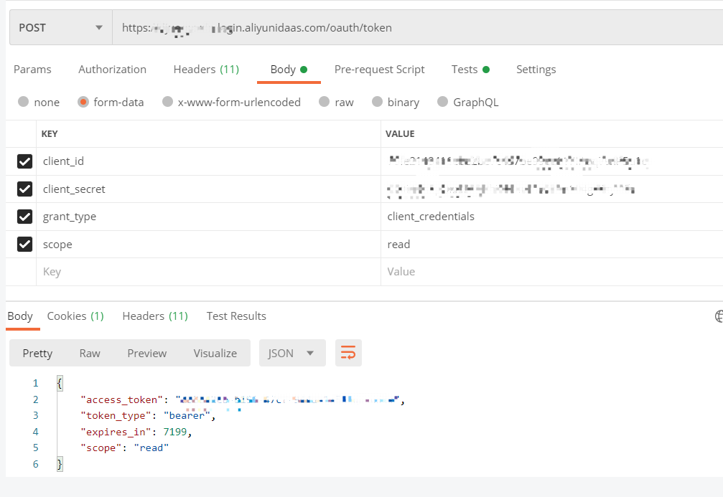723x497 pixels.
Task: Click the "read" scope value in response
Action: click(x=151, y=448)
